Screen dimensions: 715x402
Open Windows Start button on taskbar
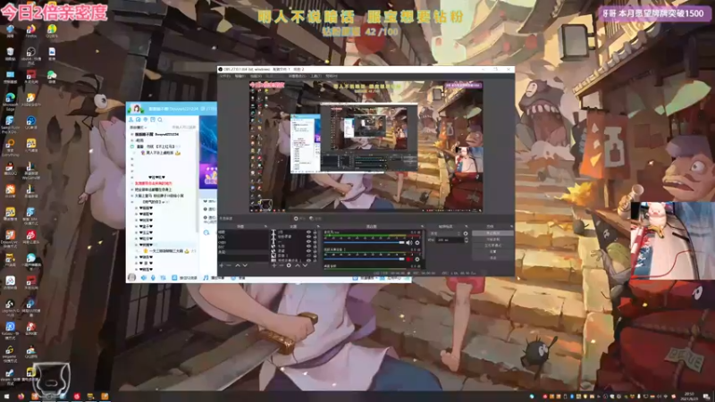[6, 397]
